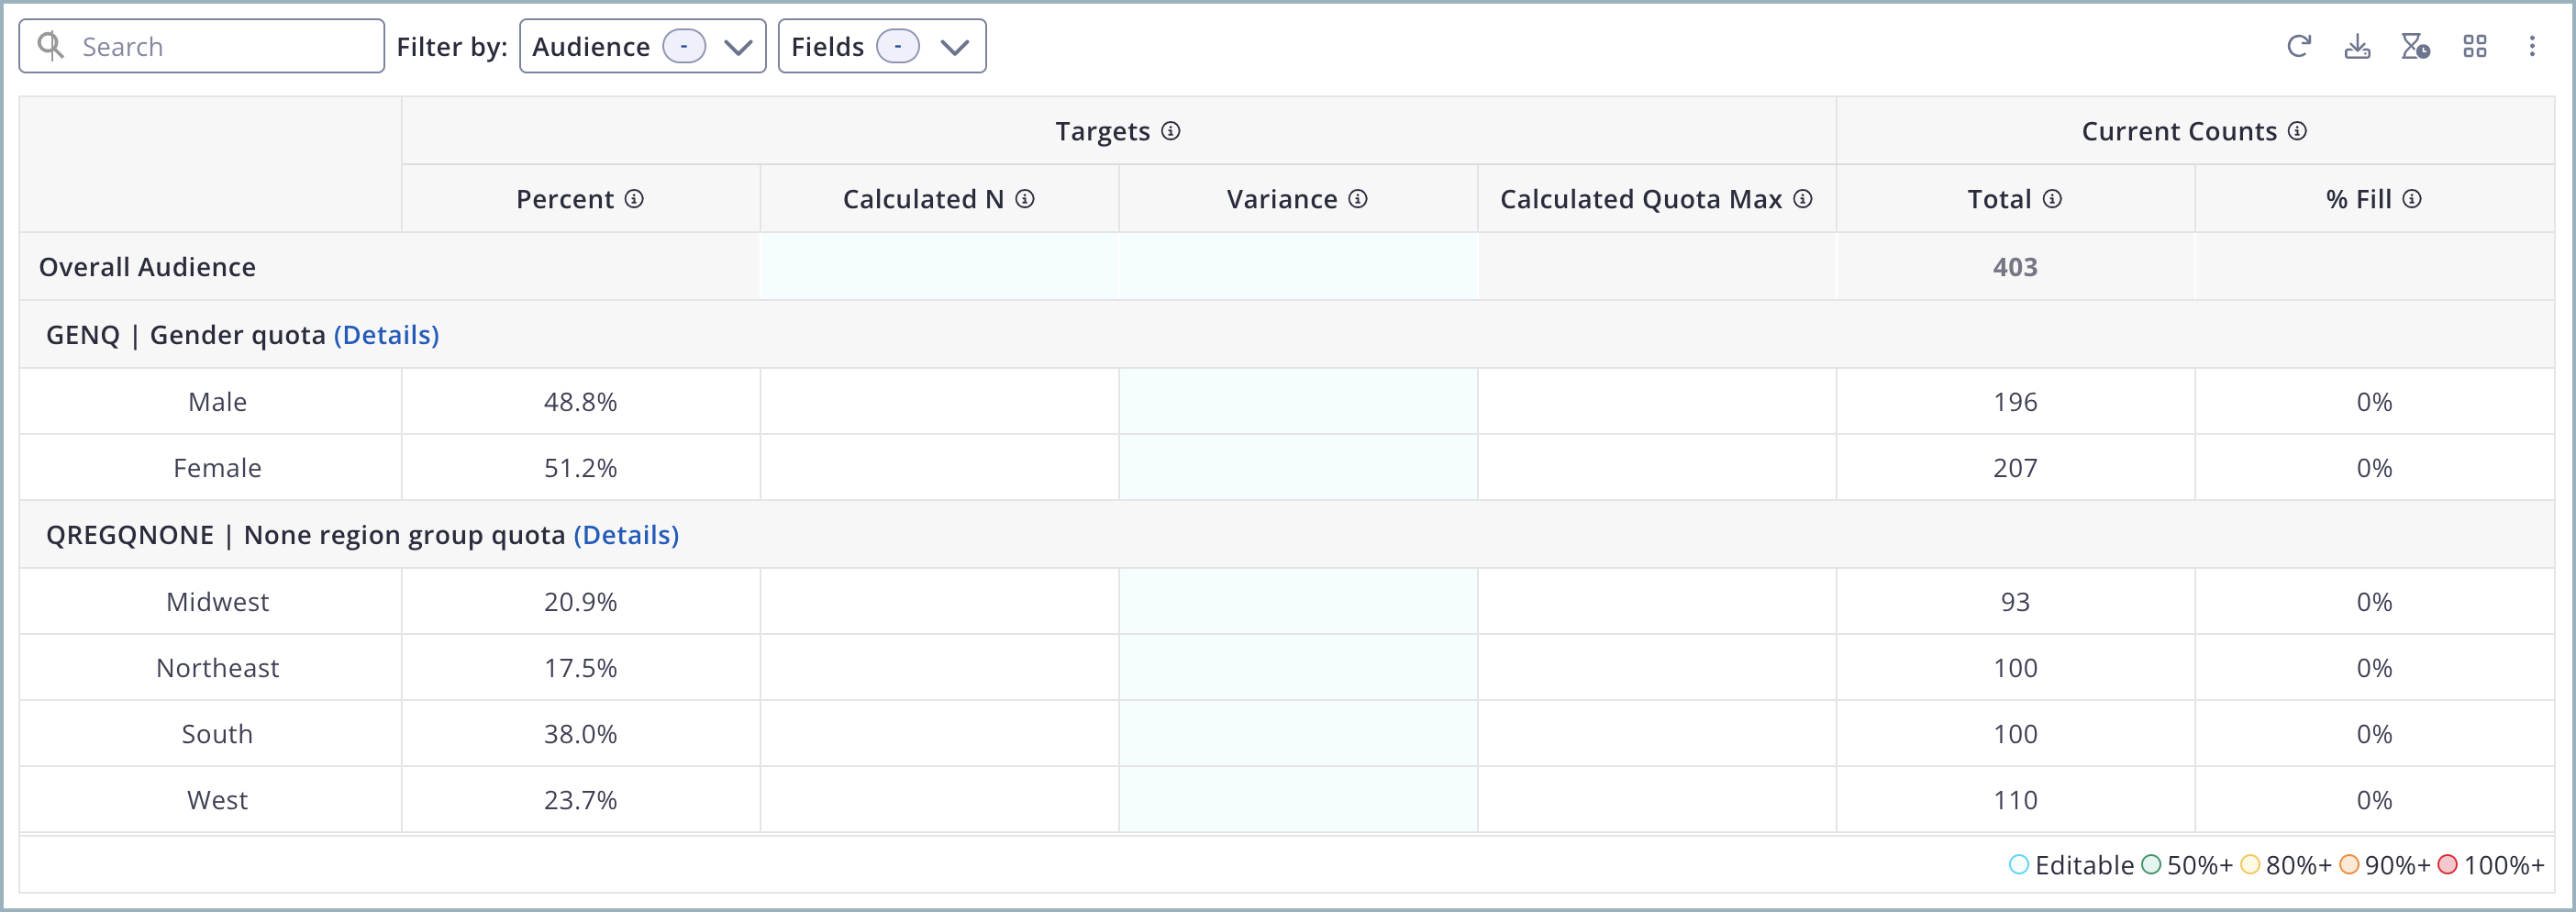Image resolution: width=2576 pixels, height=912 pixels.
Task: Click the info icon beside Calculated N
Action: (x=1025, y=199)
